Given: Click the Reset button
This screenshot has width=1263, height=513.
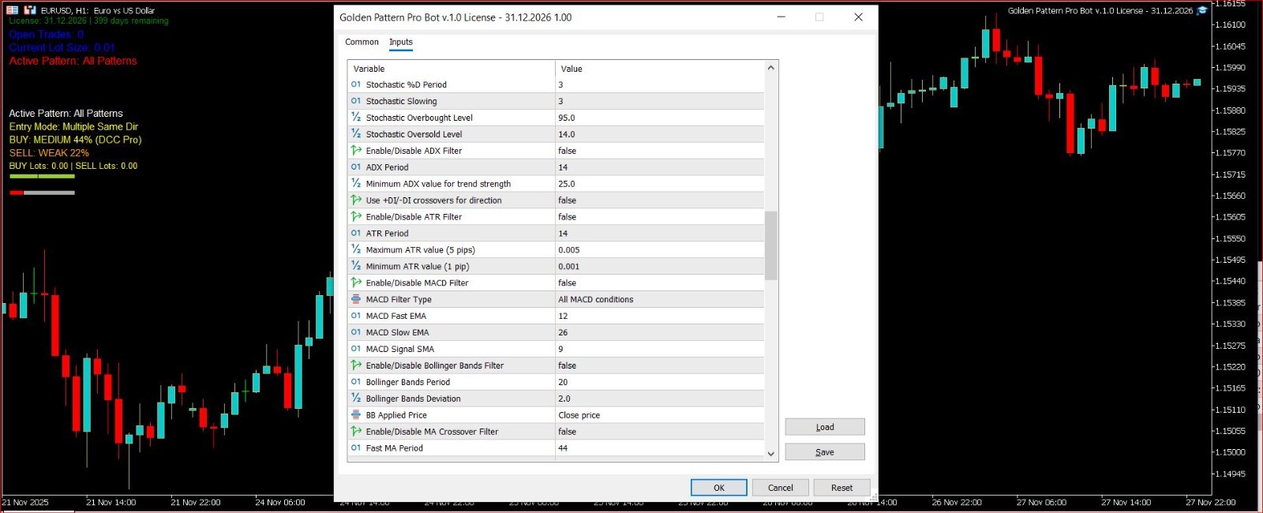Looking at the screenshot, I should click(x=842, y=488).
